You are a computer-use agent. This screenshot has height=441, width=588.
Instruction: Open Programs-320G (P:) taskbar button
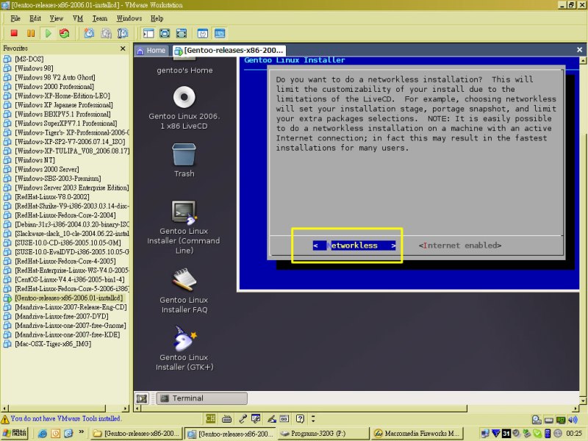click(323, 433)
